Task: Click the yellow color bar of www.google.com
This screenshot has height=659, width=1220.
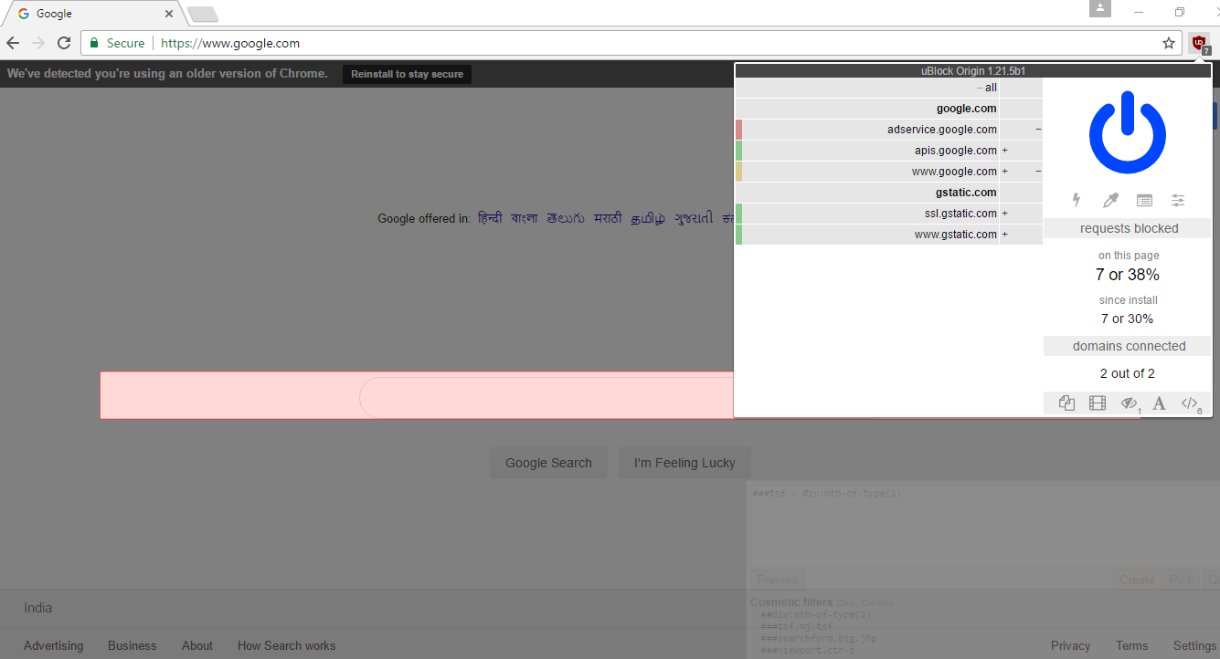Action: [738, 172]
